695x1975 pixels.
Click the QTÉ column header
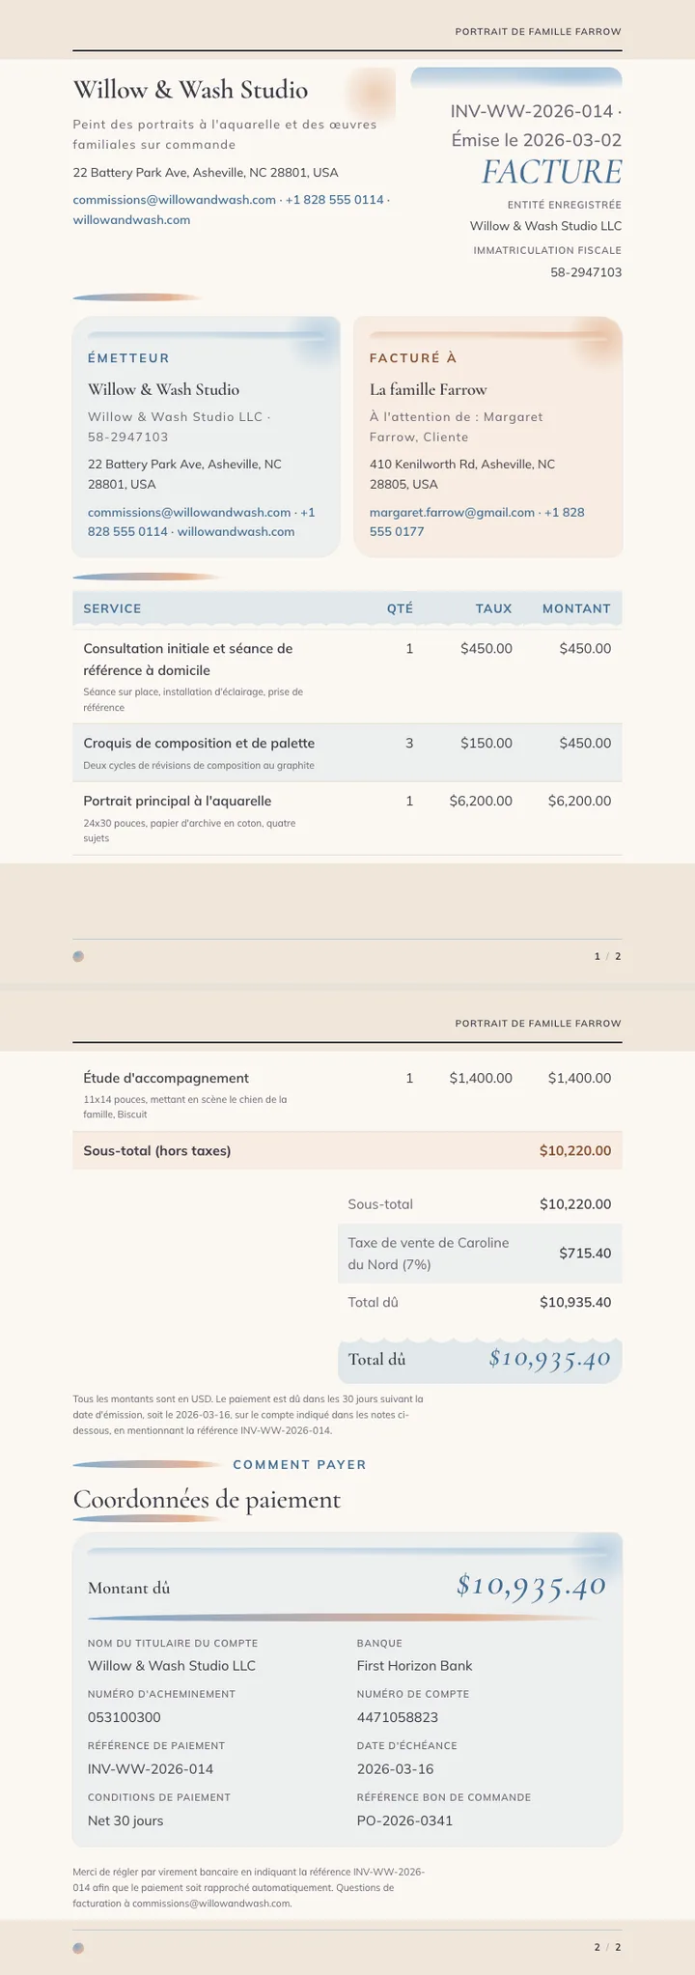pos(400,608)
